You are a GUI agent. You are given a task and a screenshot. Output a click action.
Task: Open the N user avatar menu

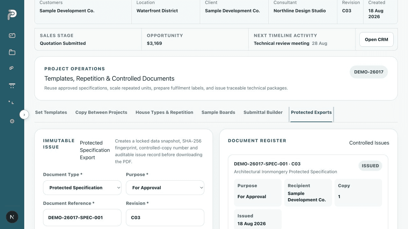[x=12, y=217]
